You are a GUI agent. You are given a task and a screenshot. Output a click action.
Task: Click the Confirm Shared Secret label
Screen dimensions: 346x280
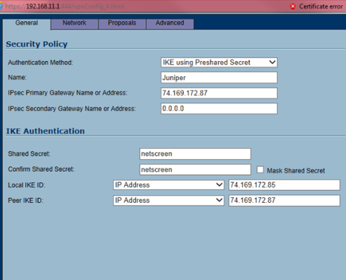41,169
